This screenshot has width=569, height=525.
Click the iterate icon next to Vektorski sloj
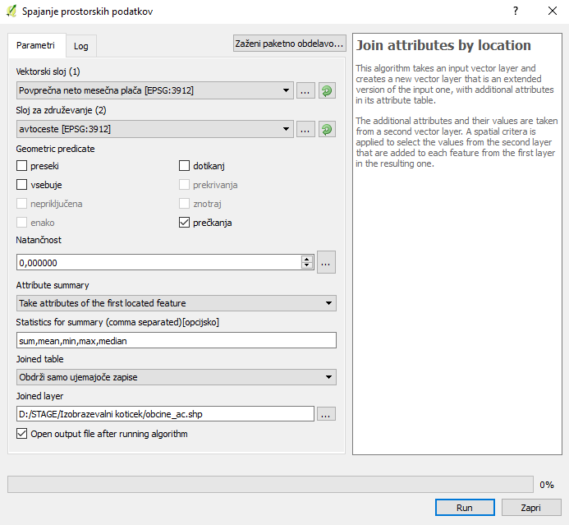[328, 91]
